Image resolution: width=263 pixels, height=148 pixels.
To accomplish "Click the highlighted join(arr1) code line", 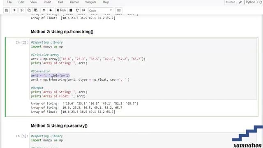I will coord(50,76).
